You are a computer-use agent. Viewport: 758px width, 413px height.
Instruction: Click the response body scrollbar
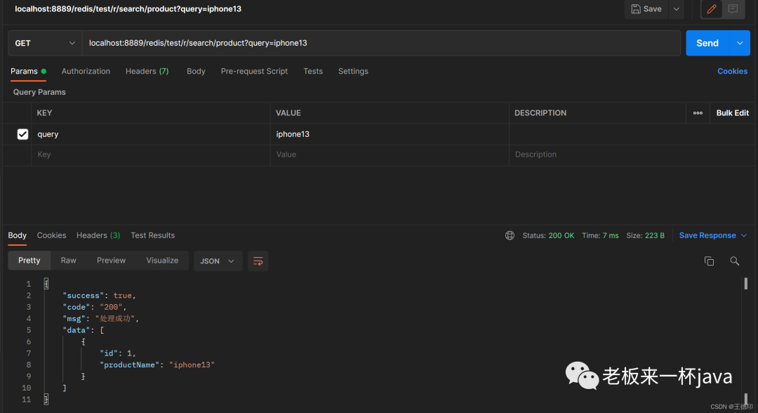[x=745, y=284]
